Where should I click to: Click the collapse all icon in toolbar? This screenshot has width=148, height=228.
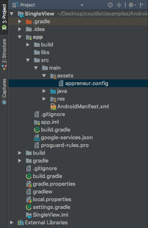coord(119,5)
